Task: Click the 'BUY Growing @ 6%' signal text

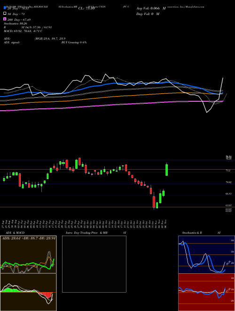Action: 74,42
